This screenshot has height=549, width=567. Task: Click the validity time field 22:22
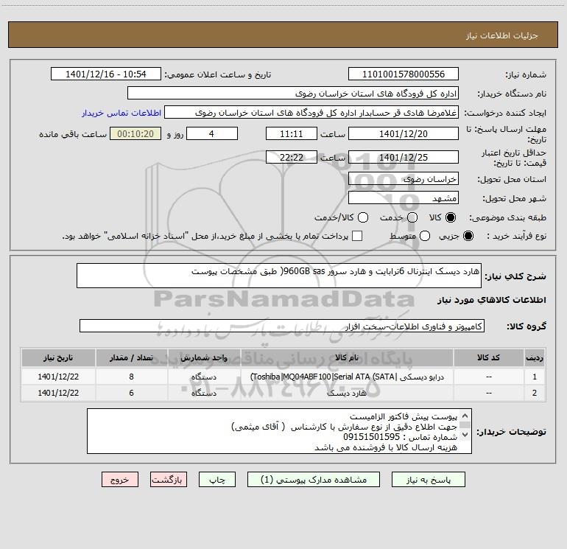(292, 157)
